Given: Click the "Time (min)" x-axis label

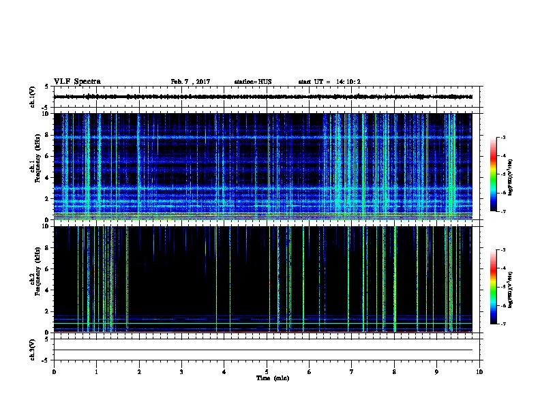Looking at the screenshot, I should pos(273,378).
